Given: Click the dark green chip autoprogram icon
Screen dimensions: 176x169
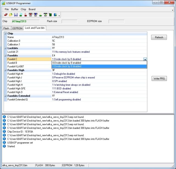Looking at the screenshot, I should tap(50, 15).
